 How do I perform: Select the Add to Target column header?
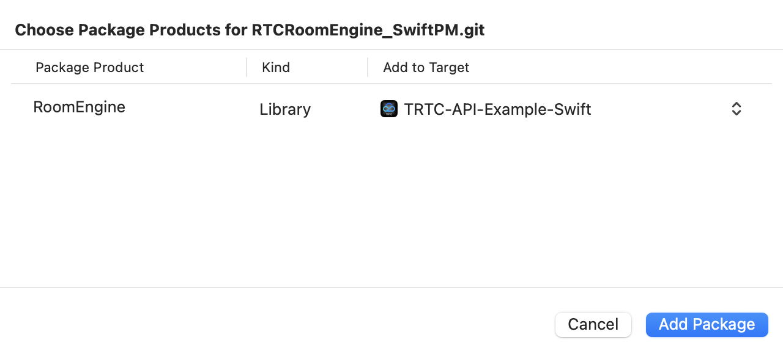click(426, 67)
